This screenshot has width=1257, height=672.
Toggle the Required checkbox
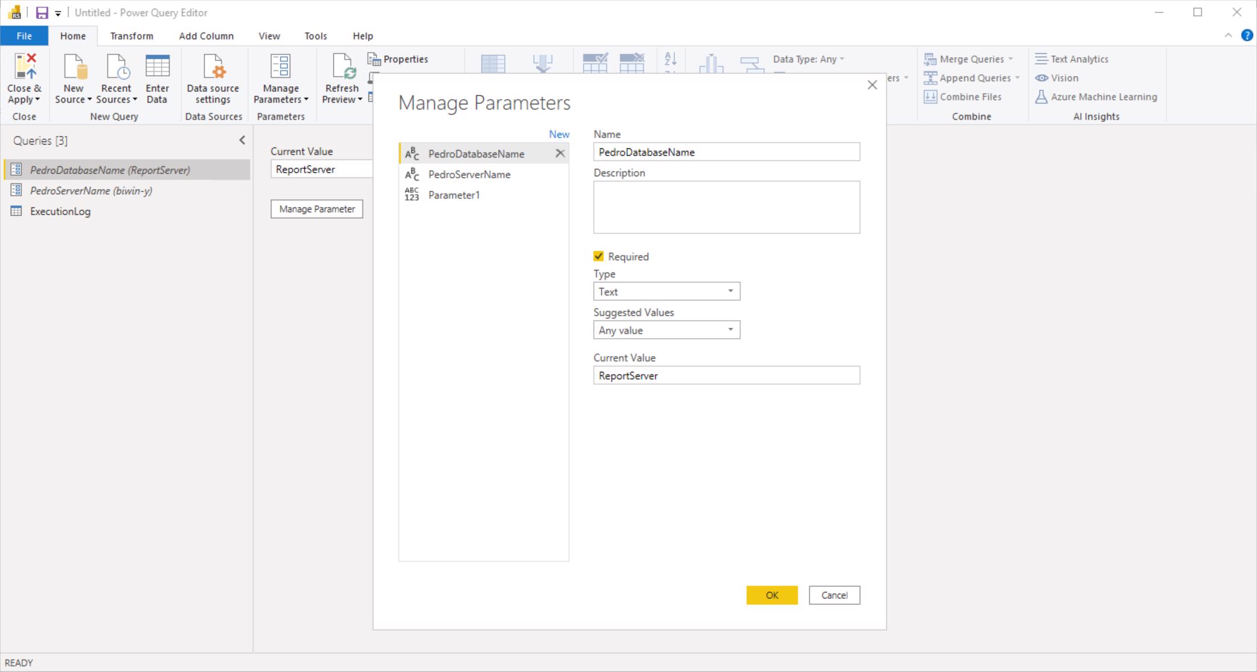pos(599,256)
